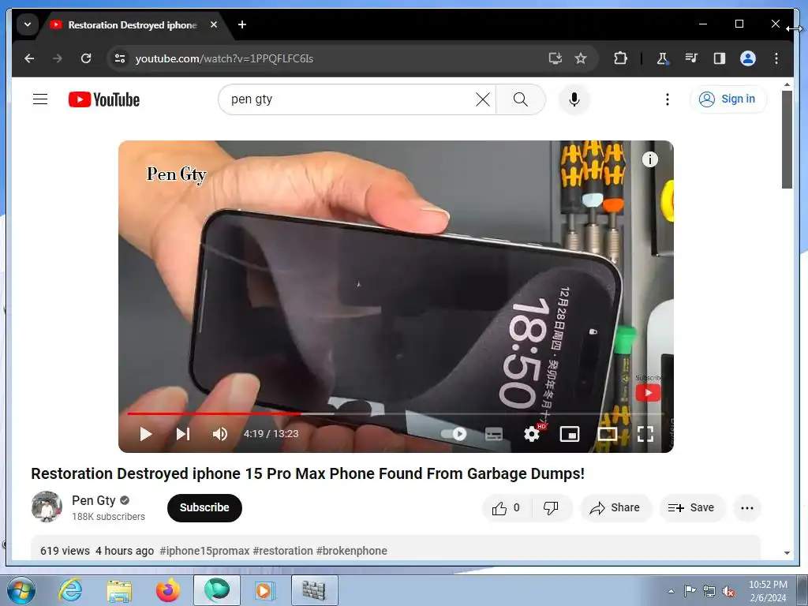The width and height of the screenshot is (808, 606).
Task: Show video info cards icon
Action: click(650, 159)
